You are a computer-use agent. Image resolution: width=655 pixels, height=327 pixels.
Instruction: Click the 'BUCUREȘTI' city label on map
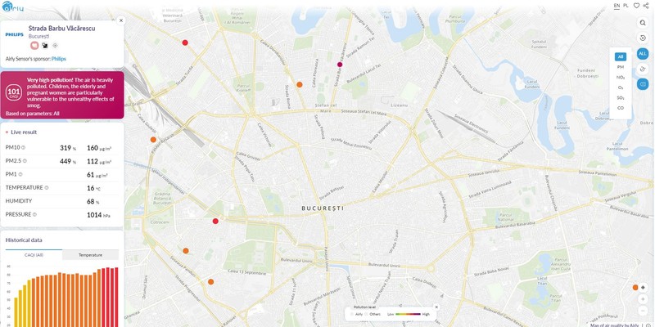[x=323, y=208]
